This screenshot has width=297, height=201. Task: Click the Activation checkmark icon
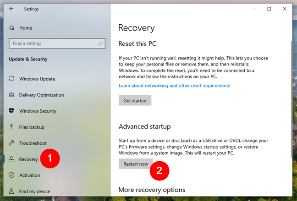pos(12,175)
